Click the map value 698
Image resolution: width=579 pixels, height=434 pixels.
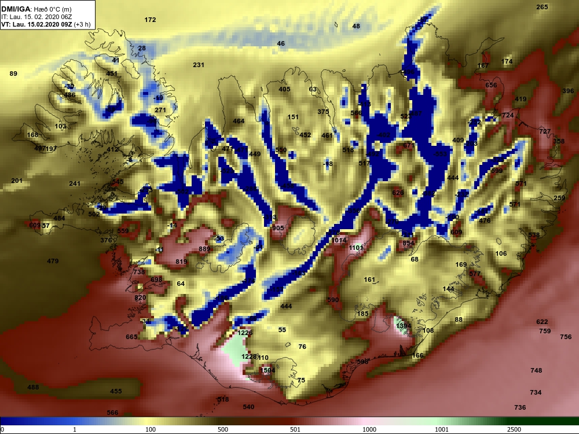click(156, 279)
